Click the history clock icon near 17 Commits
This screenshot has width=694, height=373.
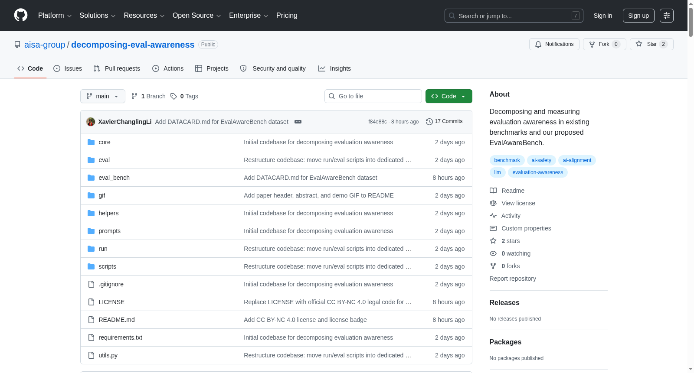point(429,122)
